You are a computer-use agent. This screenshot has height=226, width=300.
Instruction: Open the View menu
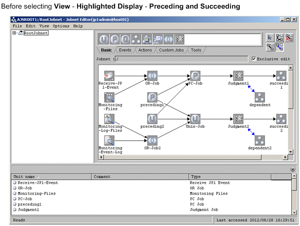click(44, 26)
